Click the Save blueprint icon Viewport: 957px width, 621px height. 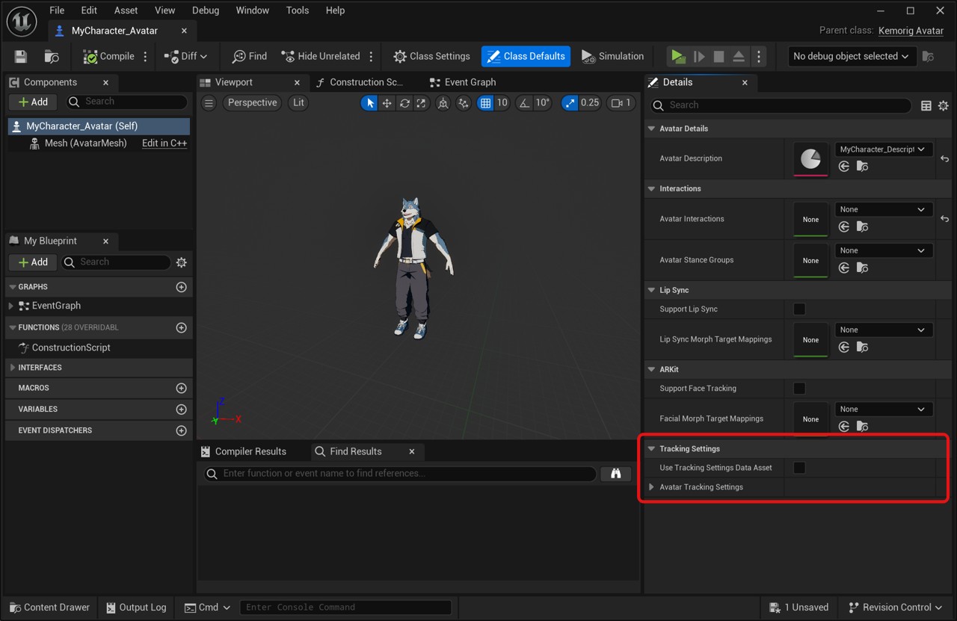point(21,57)
